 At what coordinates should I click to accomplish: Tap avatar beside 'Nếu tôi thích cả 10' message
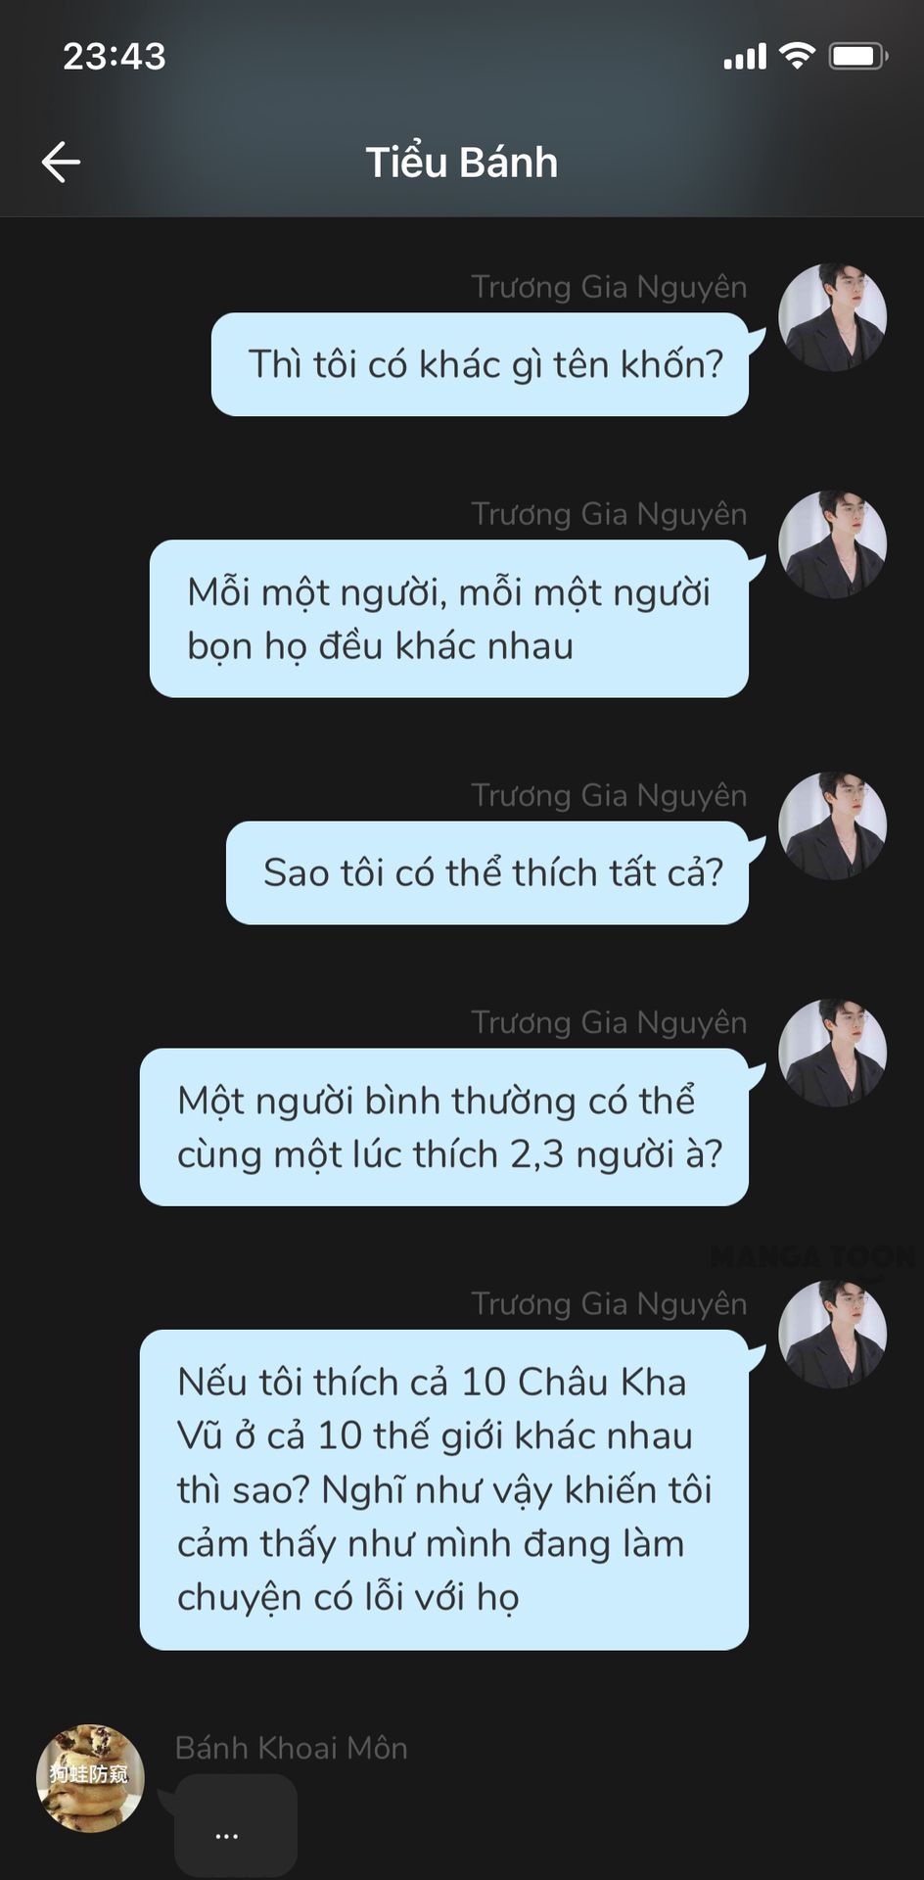tap(832, 1334)
